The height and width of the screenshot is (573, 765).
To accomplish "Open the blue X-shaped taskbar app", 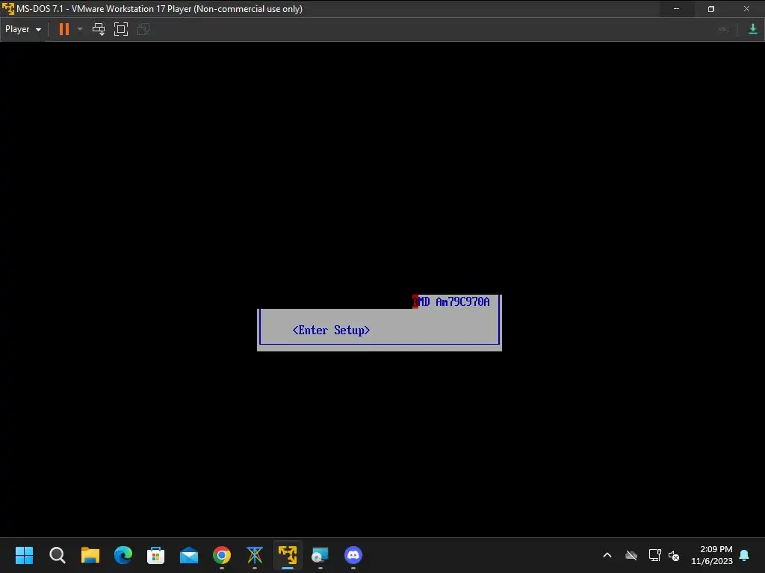I will [x=255, y=555].
